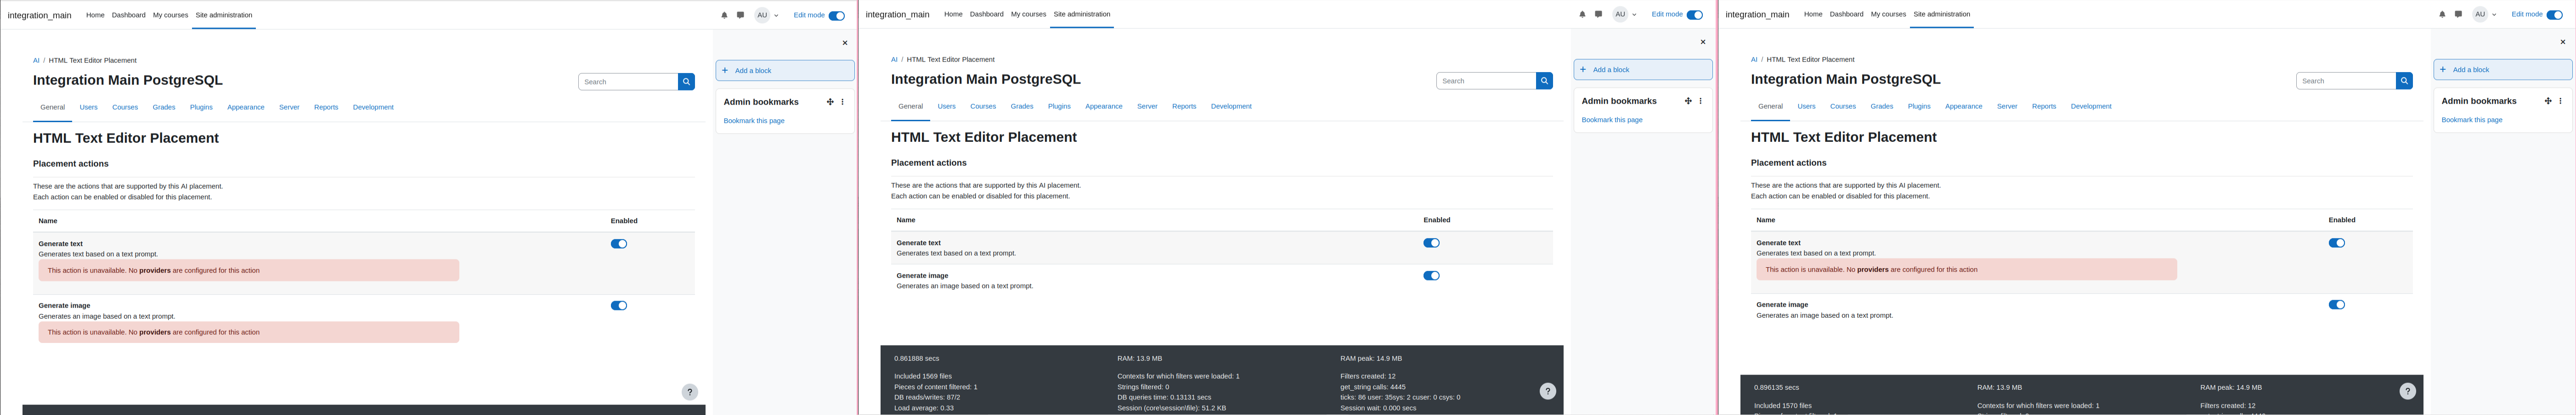Click move icon of Admin bookmarks, right page
The width and height of the screenshot is (2576, 415).
(2548, 101)
